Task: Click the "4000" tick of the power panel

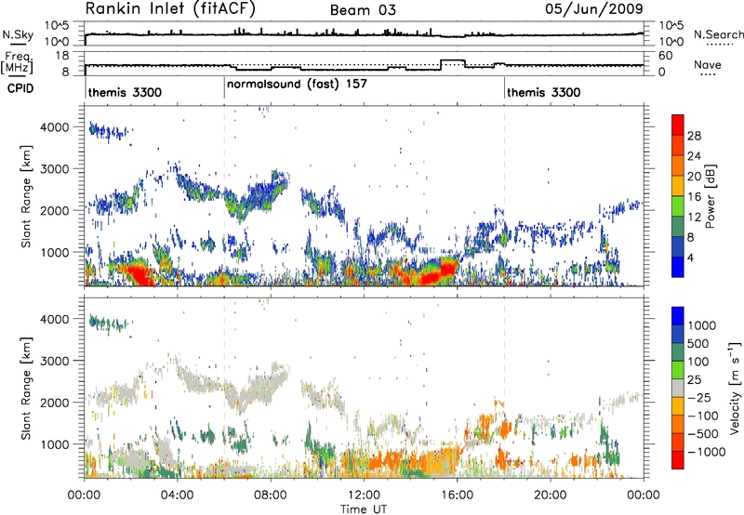Action: 55,127
